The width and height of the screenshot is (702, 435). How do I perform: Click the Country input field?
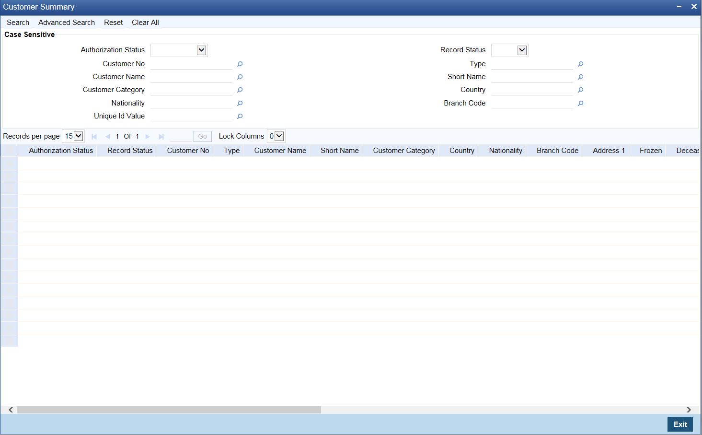point(532,90)
